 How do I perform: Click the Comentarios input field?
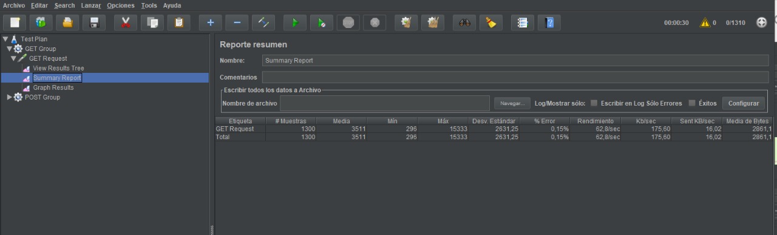[515, 78]
